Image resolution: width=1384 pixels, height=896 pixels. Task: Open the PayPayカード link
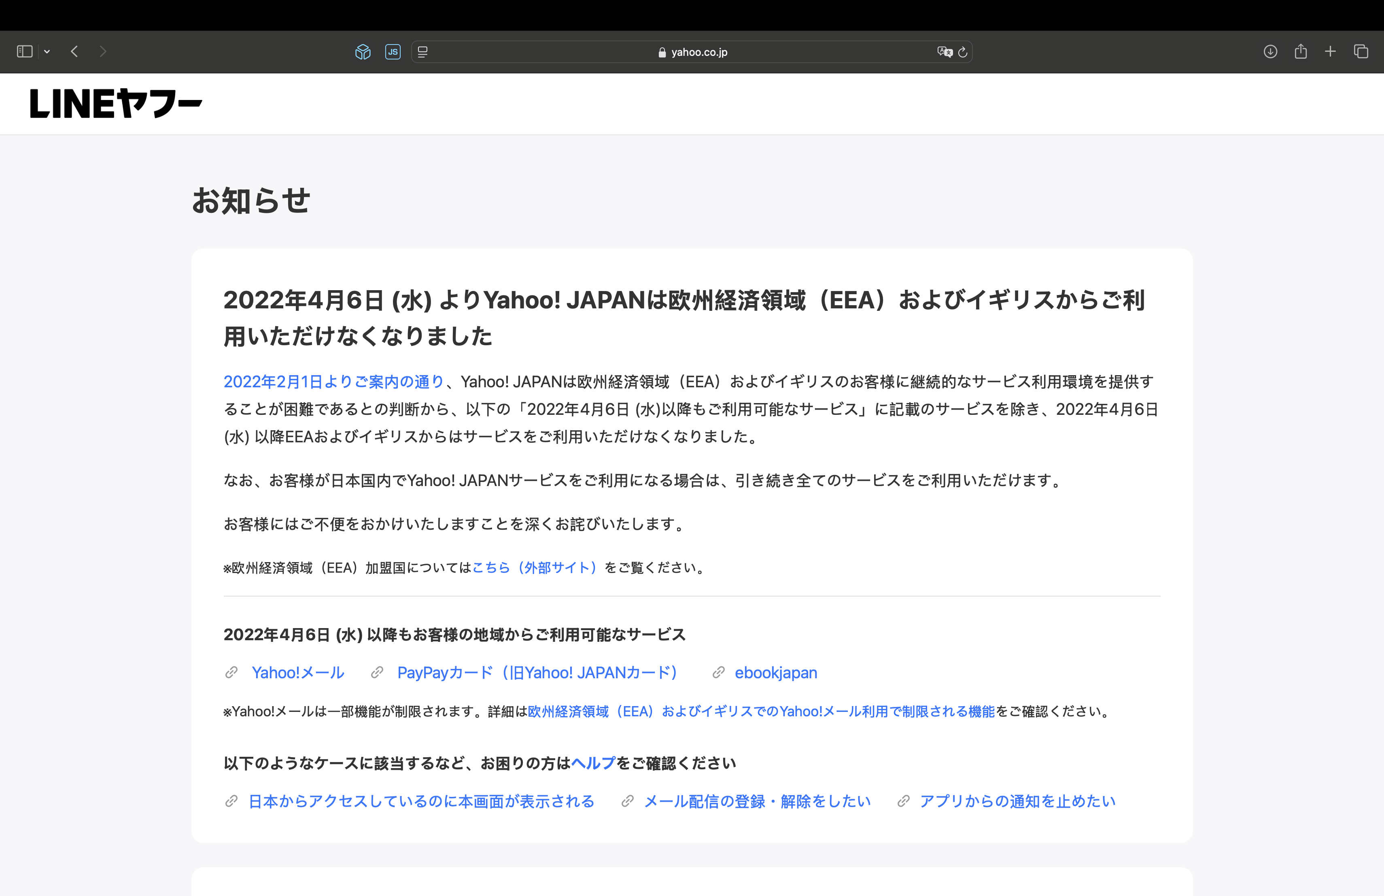coord(537,673)
